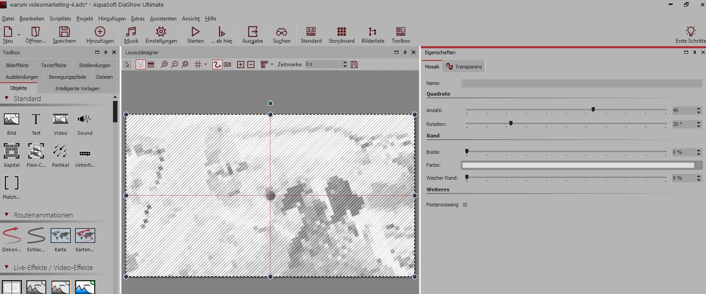Collapse the Routenanimationen section

coord(7,215)
